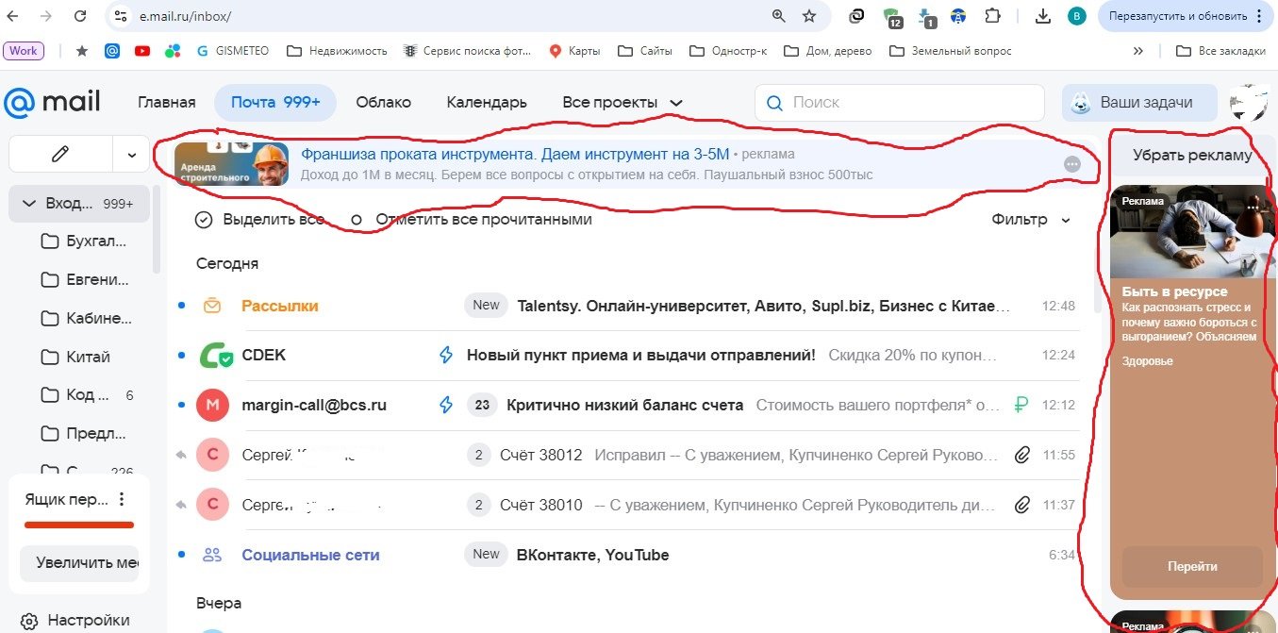The width and height of the screenshot is (1278, 633).
Task: Open the Календарь tab
Action: click(x=487, y=102)
